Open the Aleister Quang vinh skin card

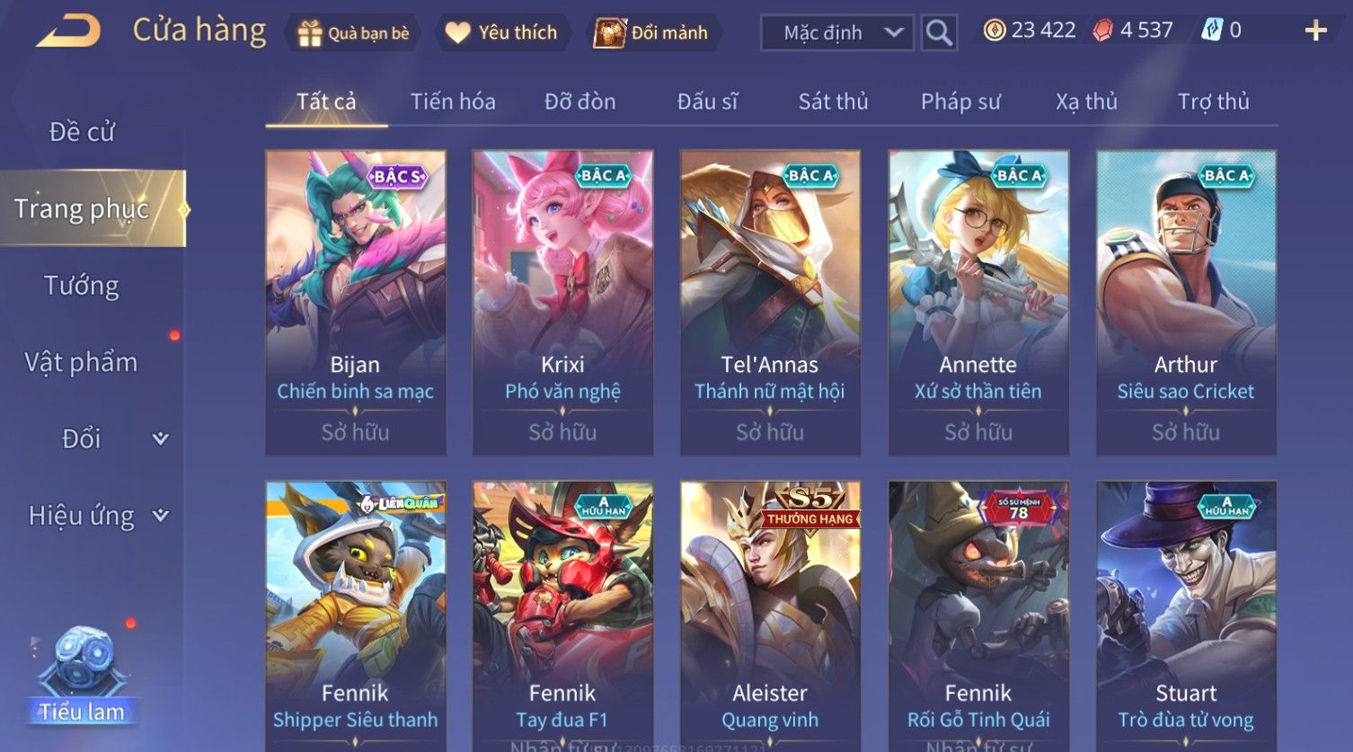tap(771, 615)
